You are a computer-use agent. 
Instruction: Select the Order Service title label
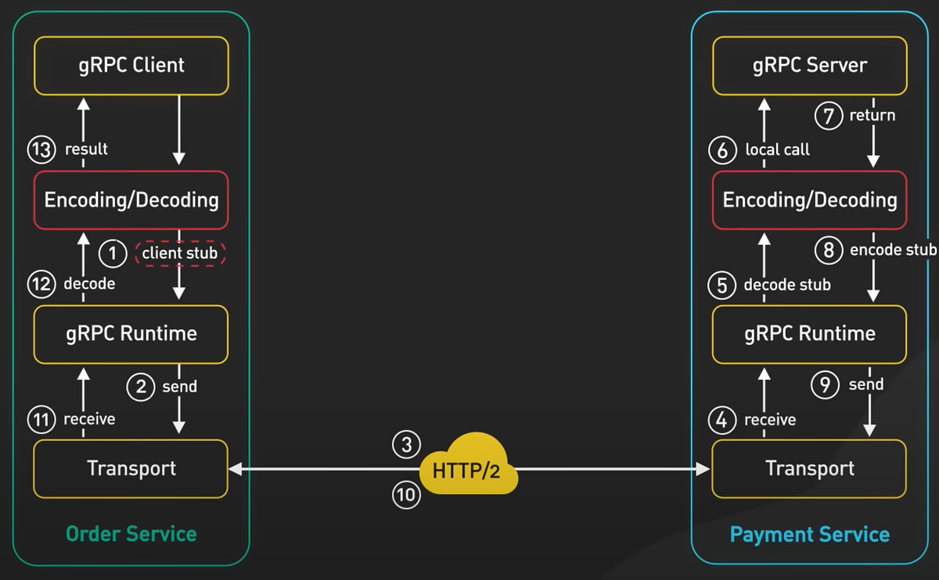[131, 534]
